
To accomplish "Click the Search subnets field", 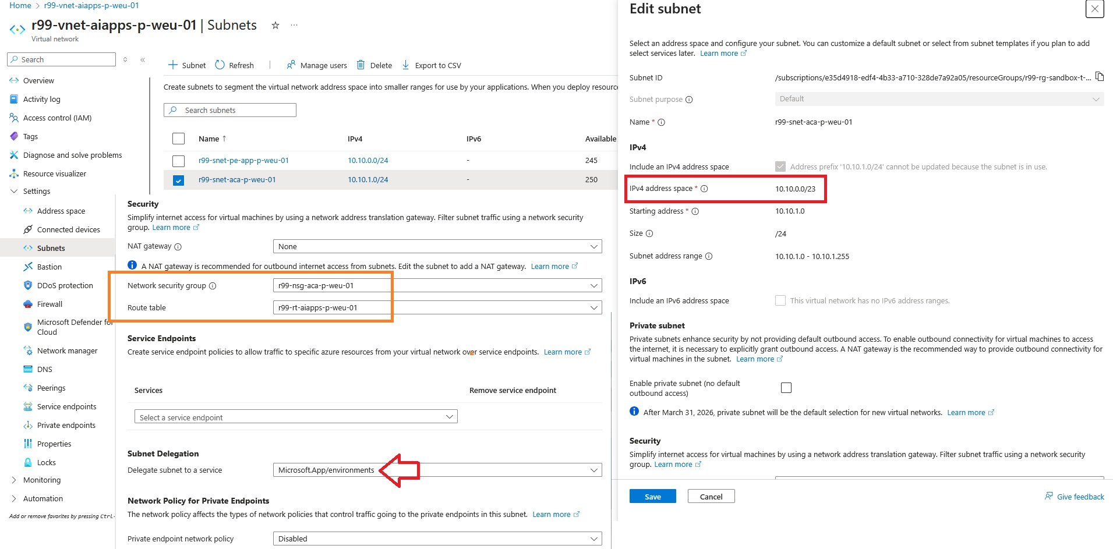I will click(x=229, y=109).
